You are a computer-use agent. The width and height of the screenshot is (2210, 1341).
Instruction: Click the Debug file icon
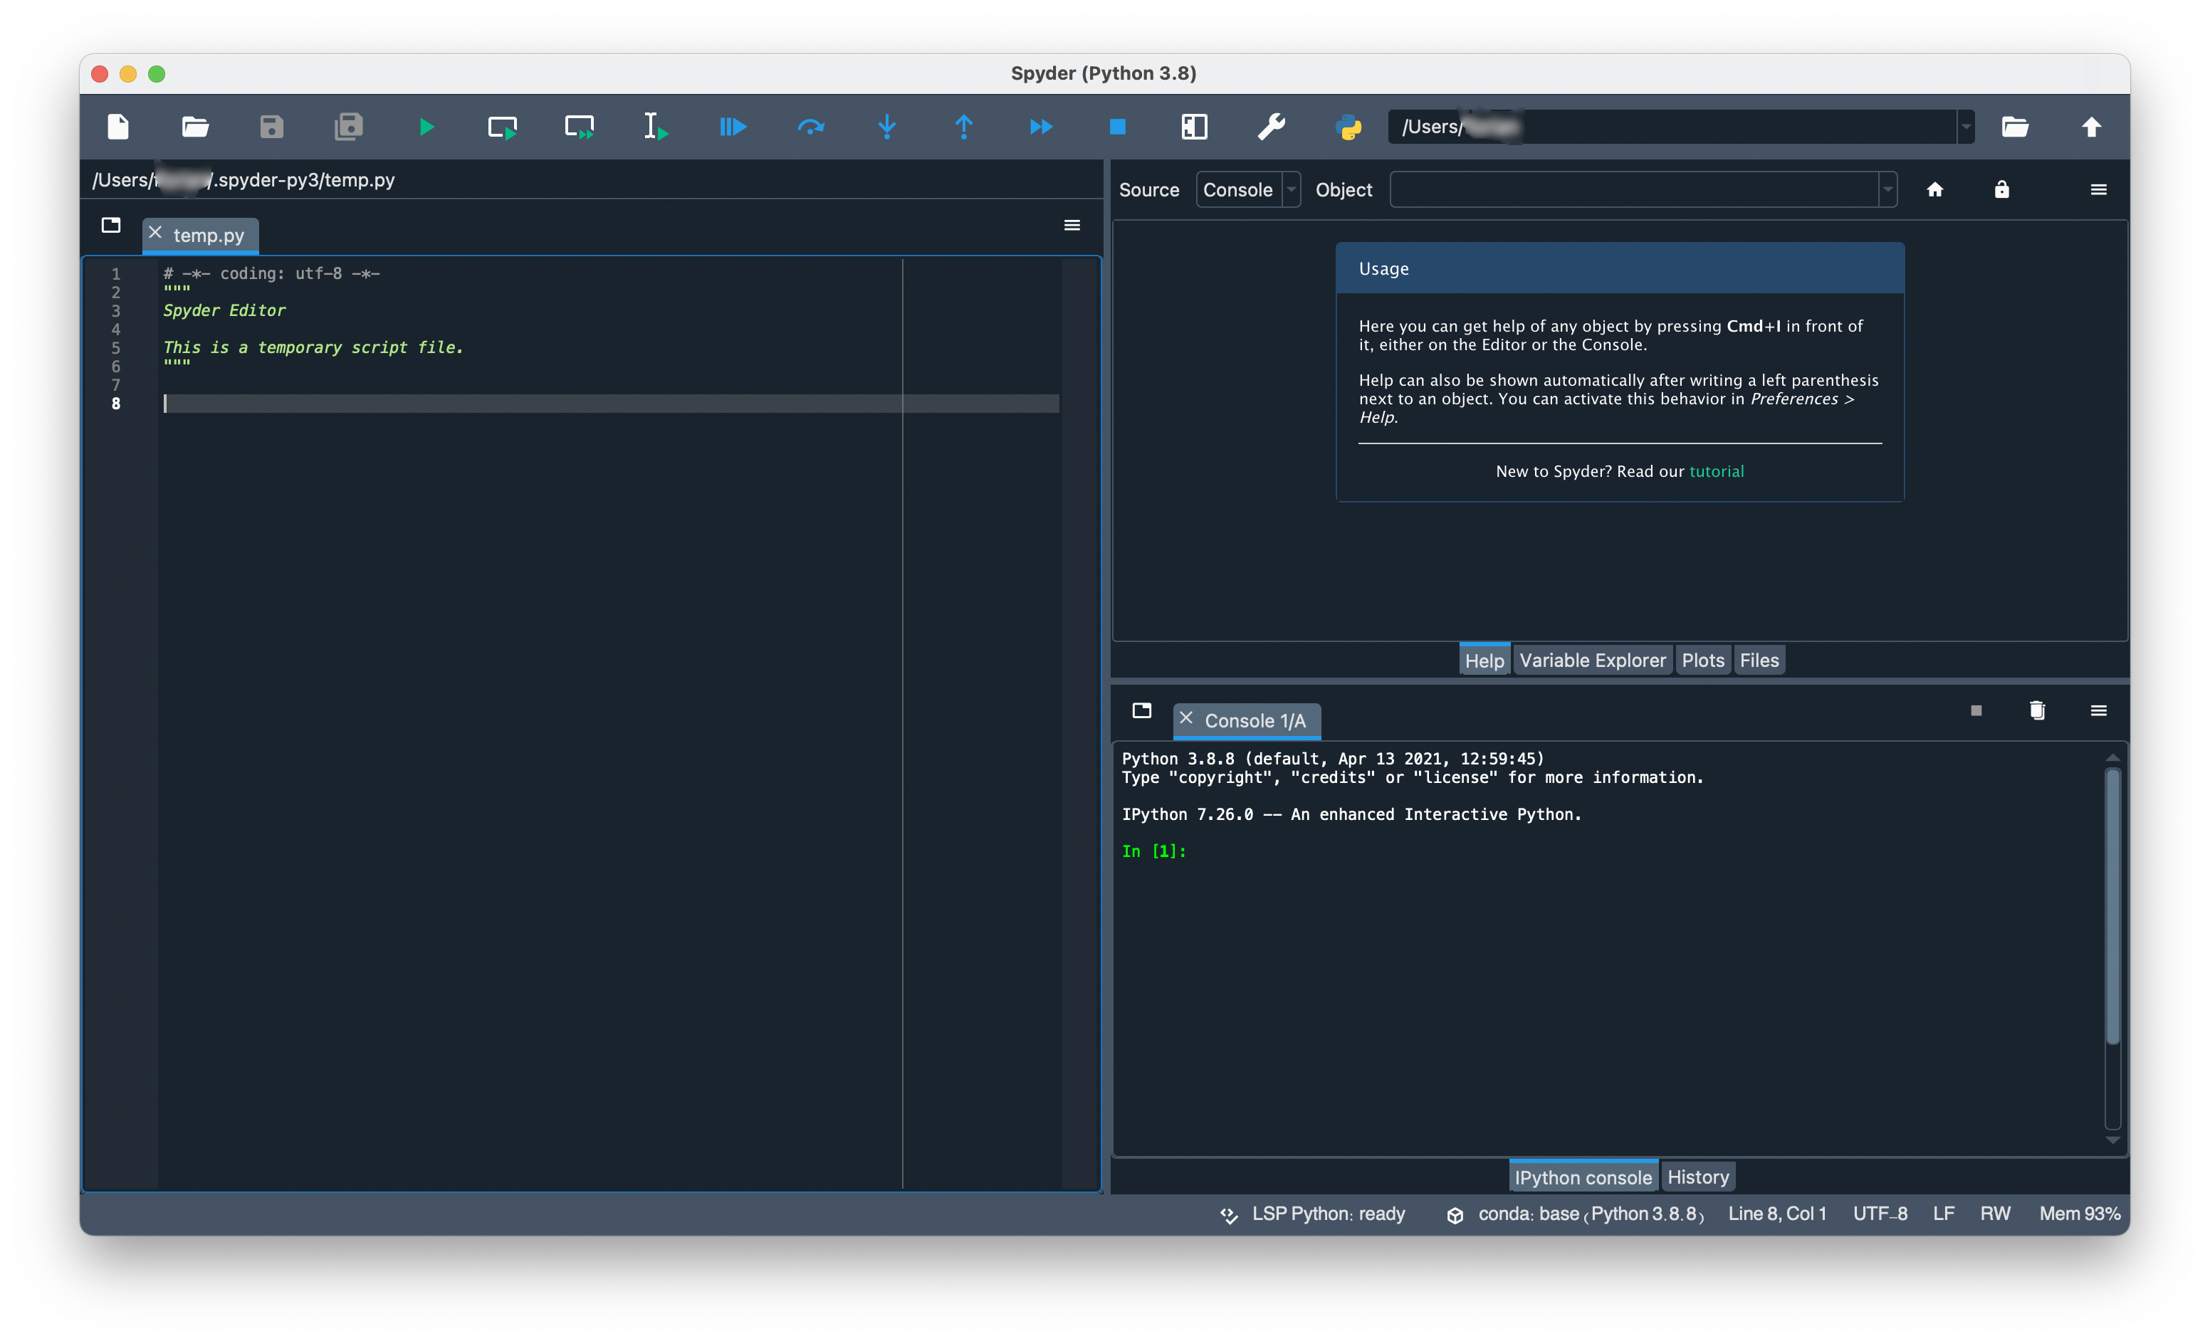pyautogui.click(x=733, y=127)
